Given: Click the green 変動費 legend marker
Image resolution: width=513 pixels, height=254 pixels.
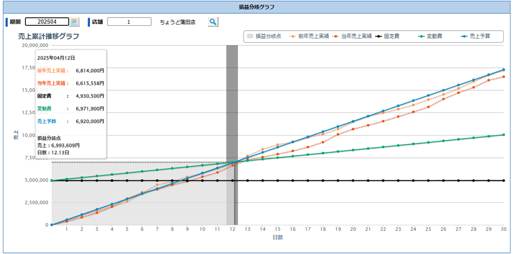Looking at the screenshot, I should (x=421, y=37).
